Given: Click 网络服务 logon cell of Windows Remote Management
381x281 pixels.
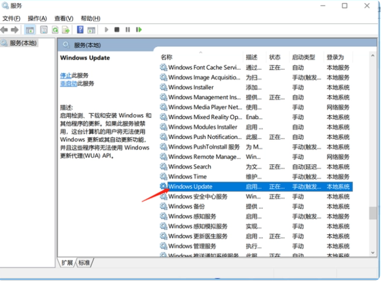Looking at the screenshot, I should pos(338,157).
